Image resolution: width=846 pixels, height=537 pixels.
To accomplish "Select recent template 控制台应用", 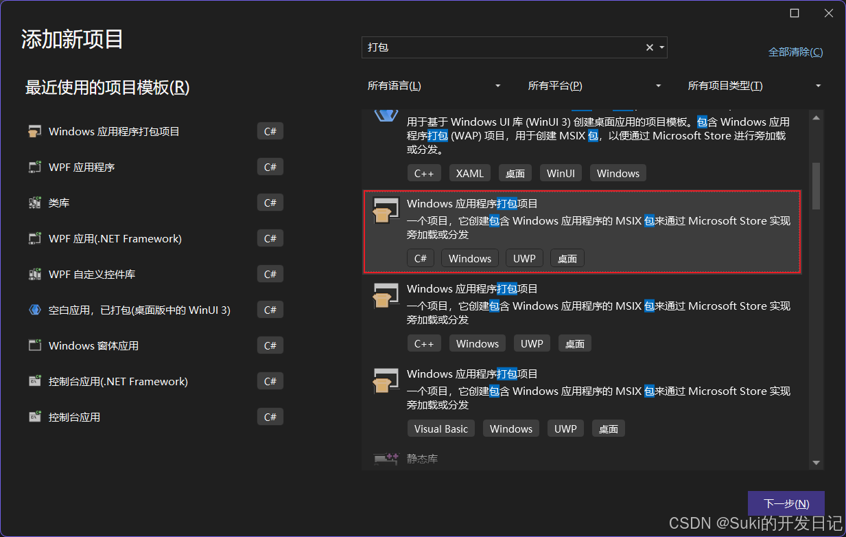I will [156, 417].
